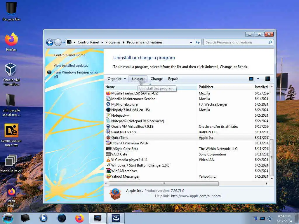Click the Oracle VM VirtualBox list icon

(108, 127)
